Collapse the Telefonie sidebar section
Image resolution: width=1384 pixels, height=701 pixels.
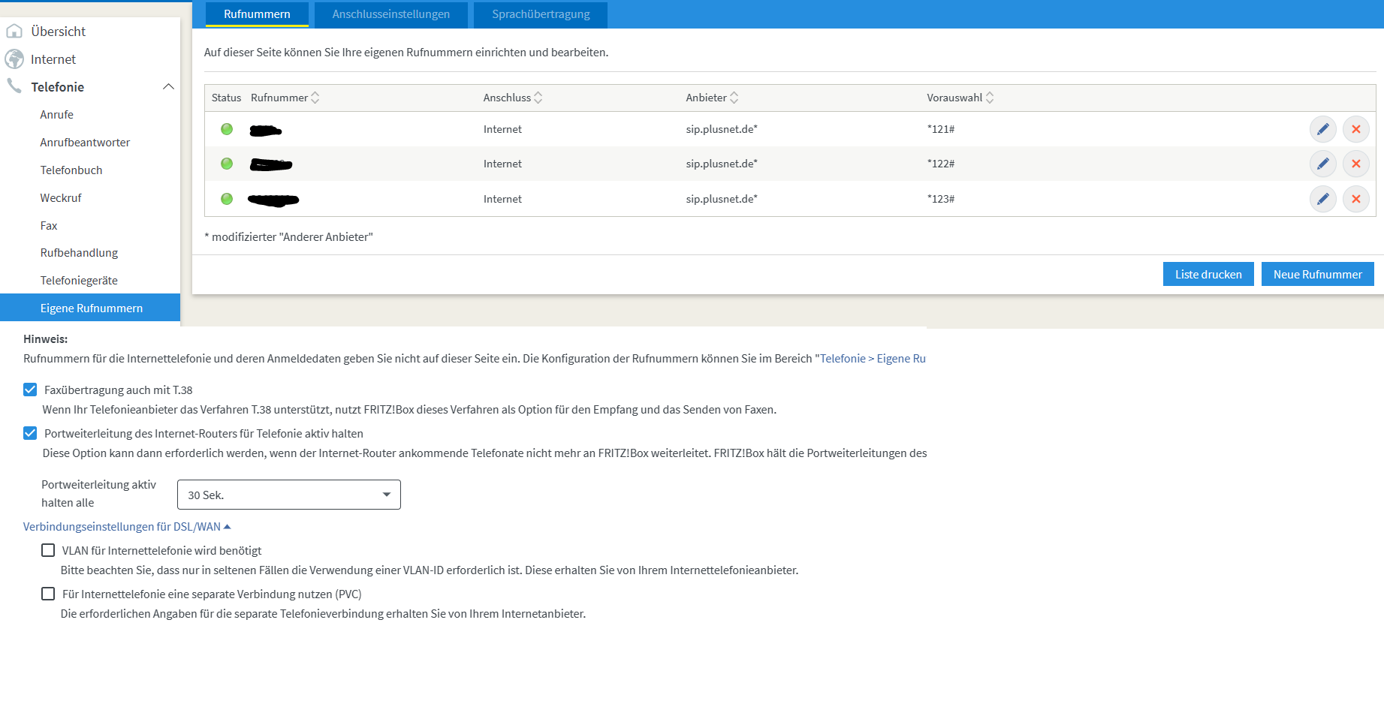[168, 87]
